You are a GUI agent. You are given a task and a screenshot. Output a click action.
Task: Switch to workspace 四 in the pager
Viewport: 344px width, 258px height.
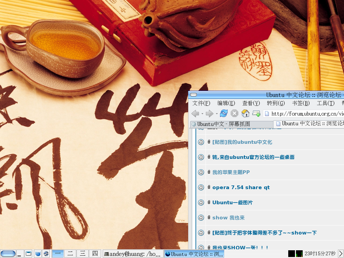click(x=95, y=254)
